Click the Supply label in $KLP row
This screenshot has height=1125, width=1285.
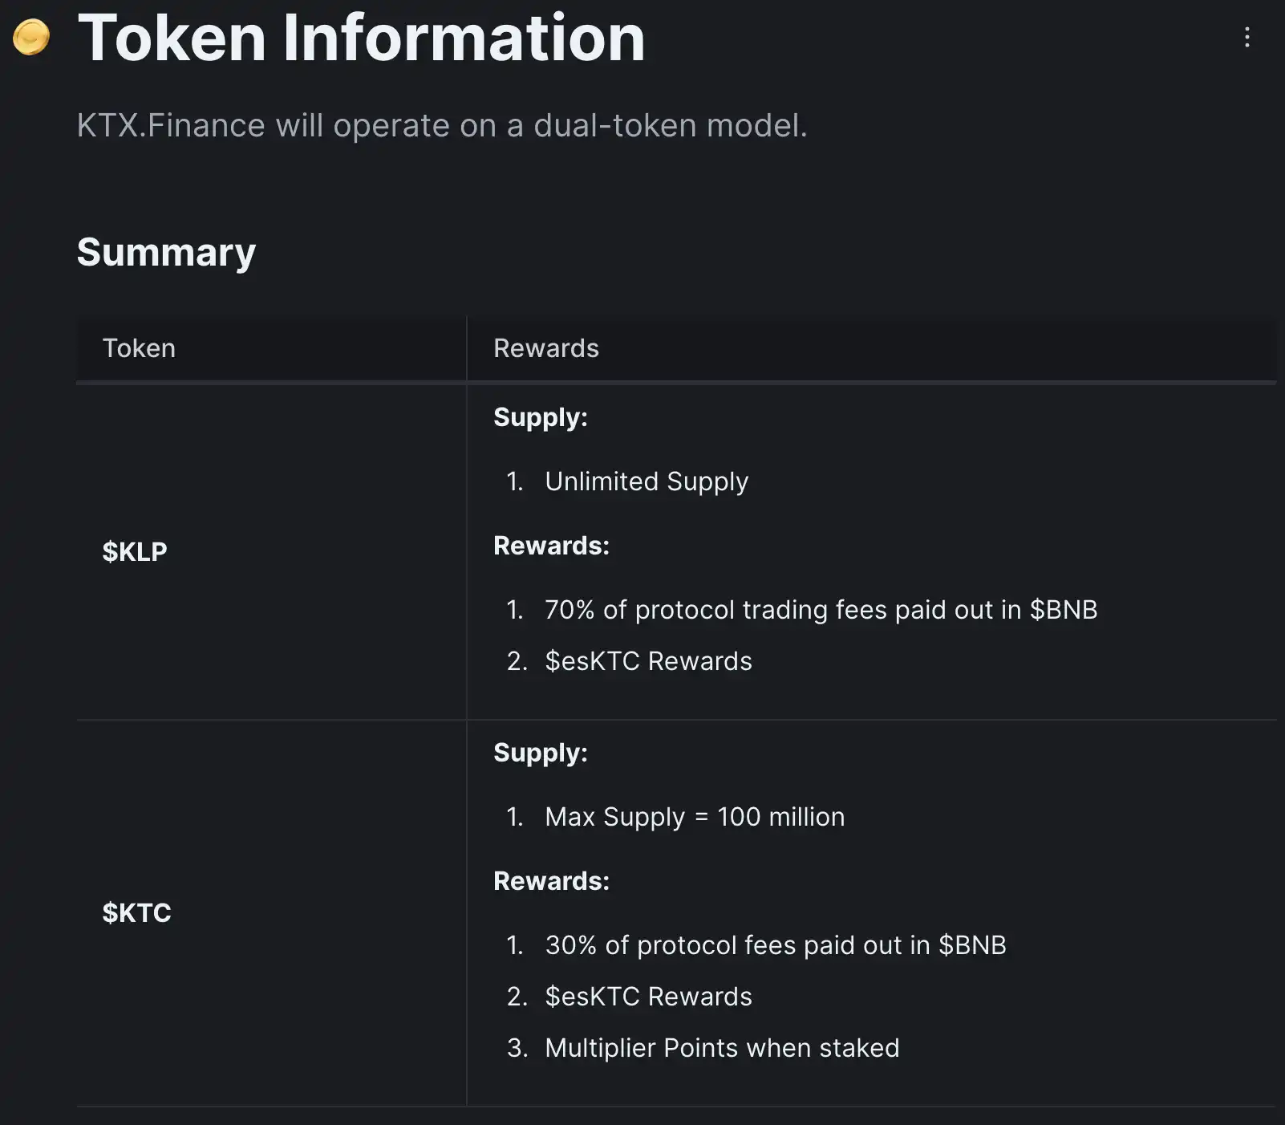[540, 417]
